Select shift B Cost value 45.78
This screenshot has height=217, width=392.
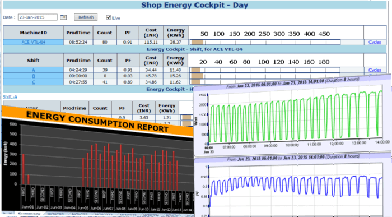click(151, 76)
